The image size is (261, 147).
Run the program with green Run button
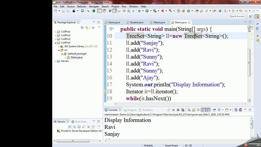tap(147, 11)
